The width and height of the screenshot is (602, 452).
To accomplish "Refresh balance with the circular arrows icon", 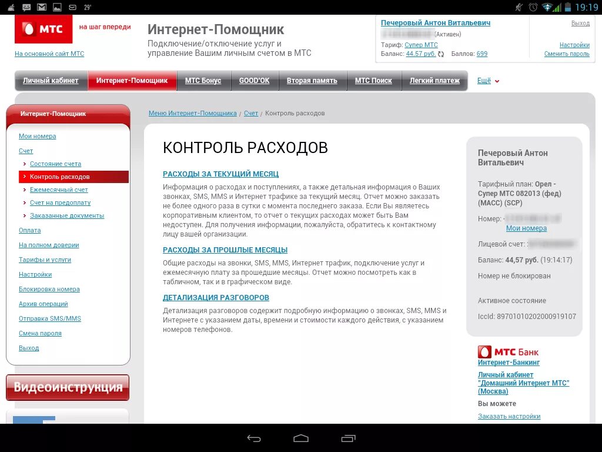I will pyautogui.click(x=441, y=54).
